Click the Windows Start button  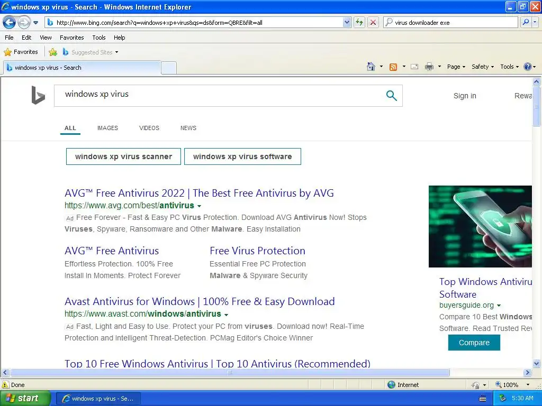[x=24, y=399]
